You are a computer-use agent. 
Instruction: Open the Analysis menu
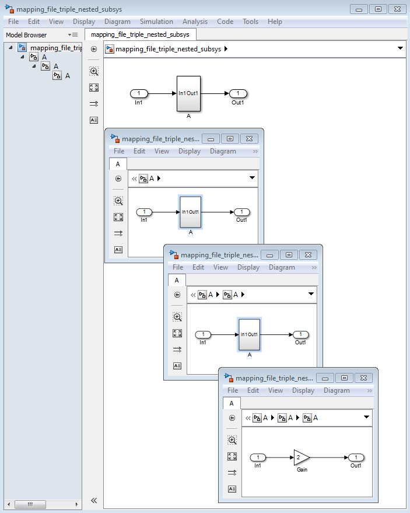pos(195,22)
